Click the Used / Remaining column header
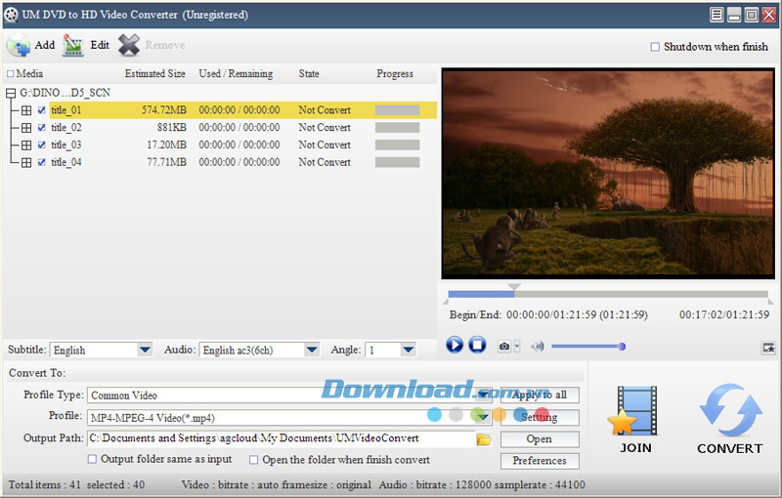 (x=236, y=73)
